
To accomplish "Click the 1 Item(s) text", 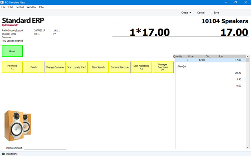I will [x=181, y=67].
